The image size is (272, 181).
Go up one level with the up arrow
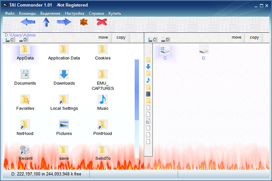point(46,22)
